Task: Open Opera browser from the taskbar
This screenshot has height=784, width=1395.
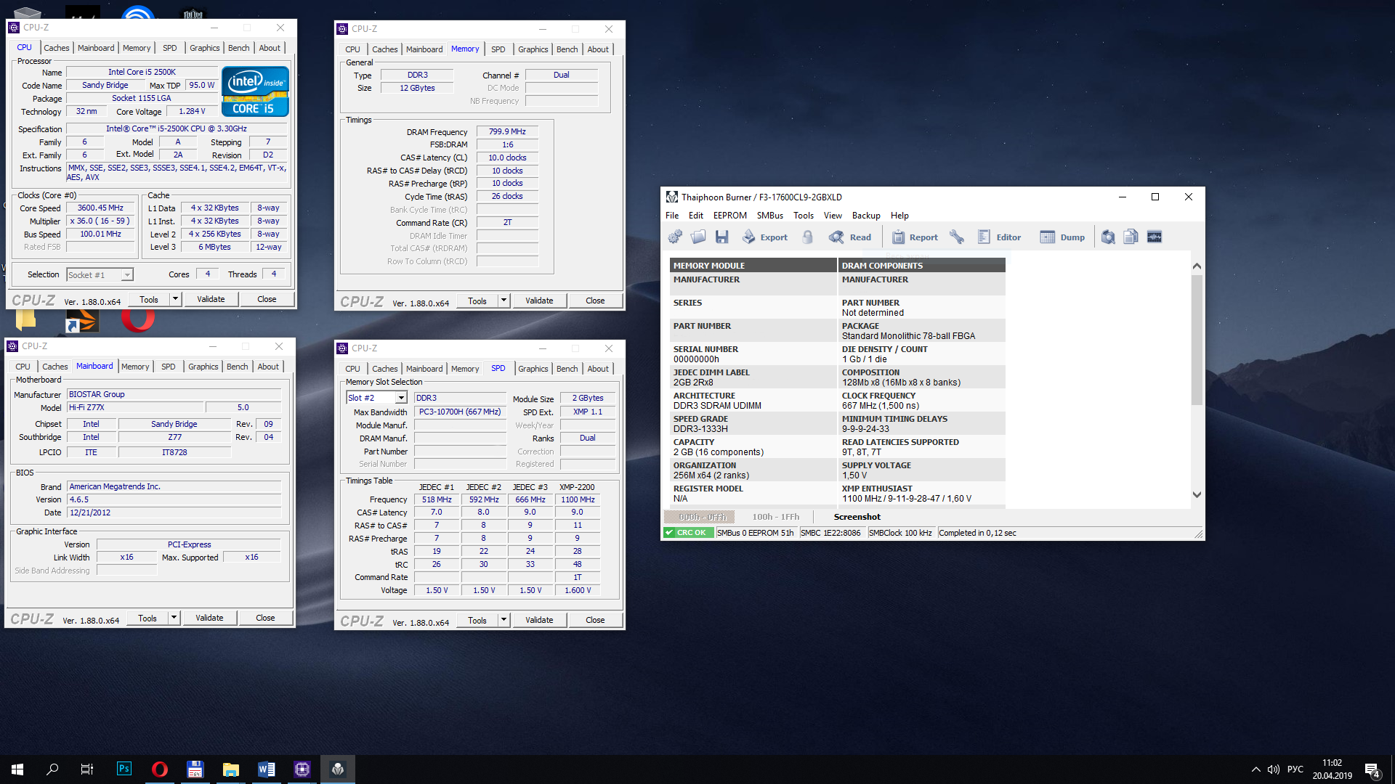Action: coord(159,769)
